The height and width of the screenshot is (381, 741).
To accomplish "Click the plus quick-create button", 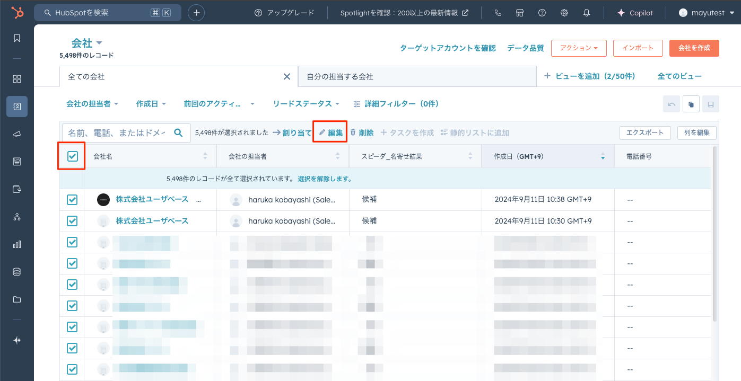I will pos(196,13).
